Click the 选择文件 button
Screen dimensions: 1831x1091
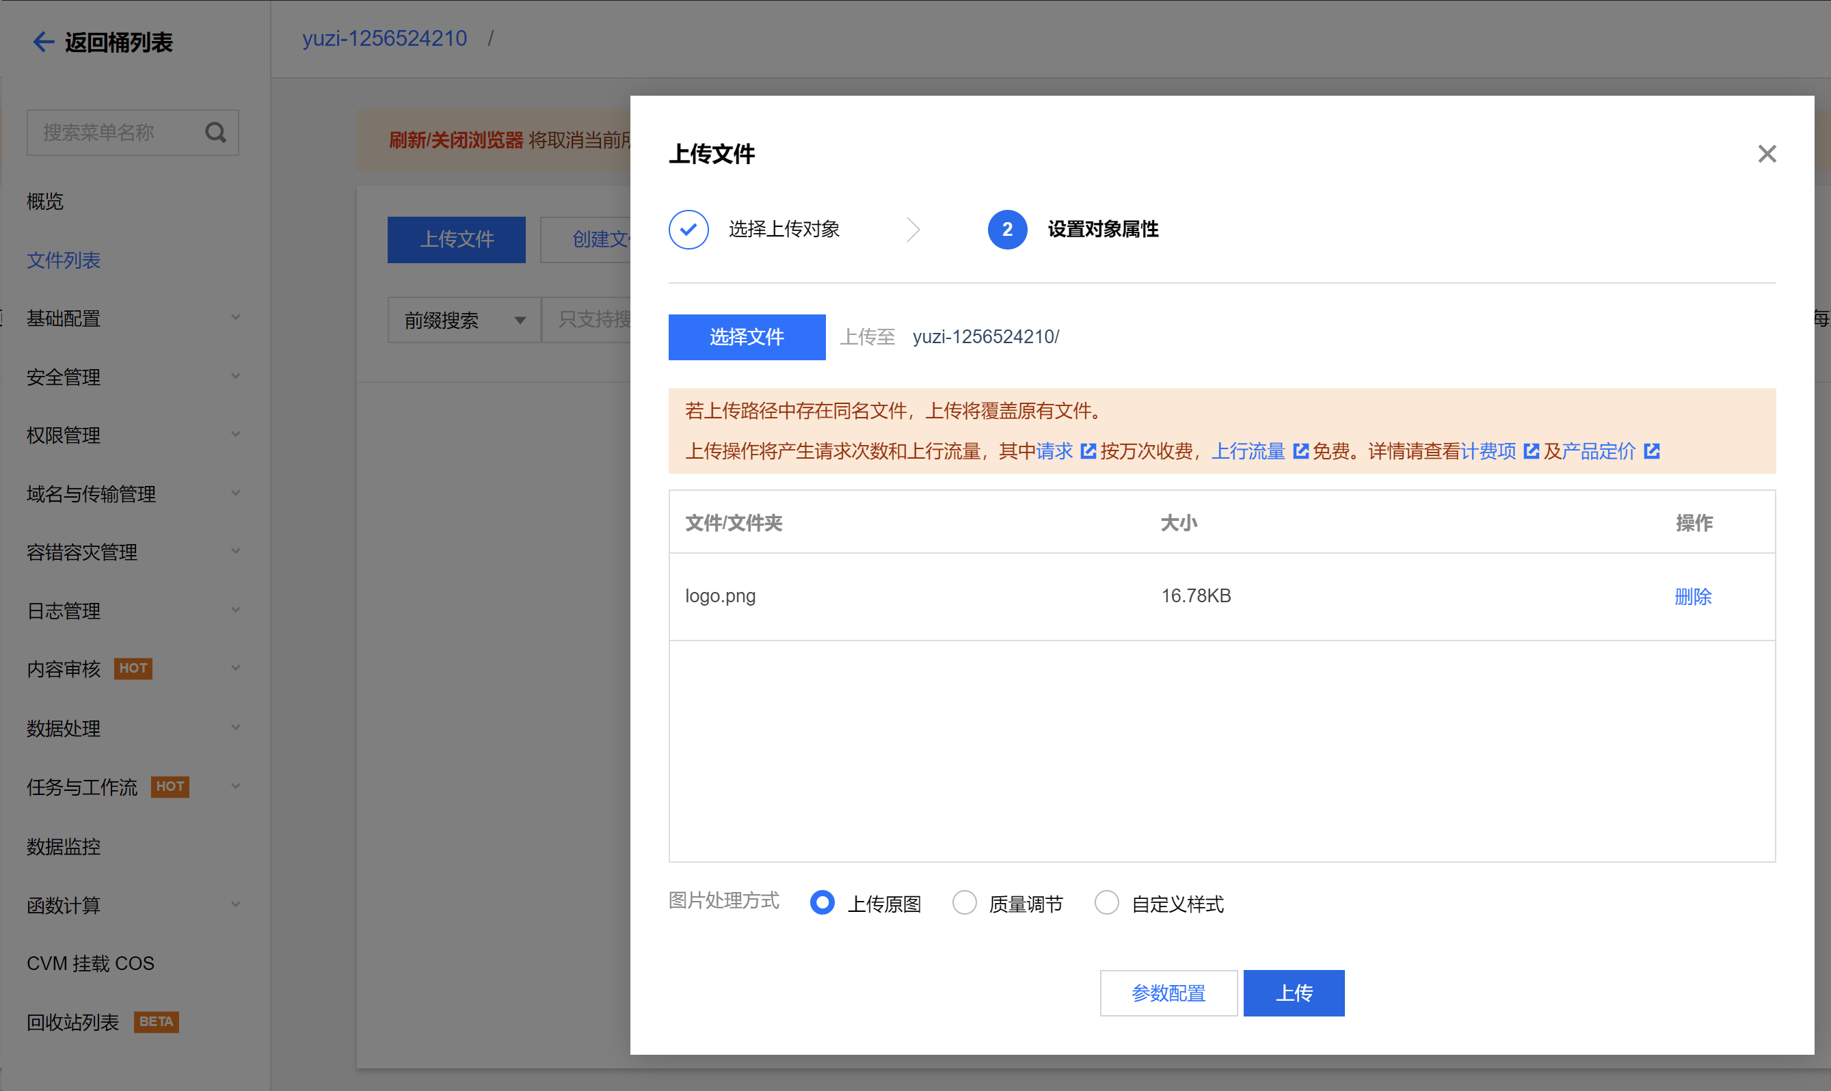coord(747,338)
